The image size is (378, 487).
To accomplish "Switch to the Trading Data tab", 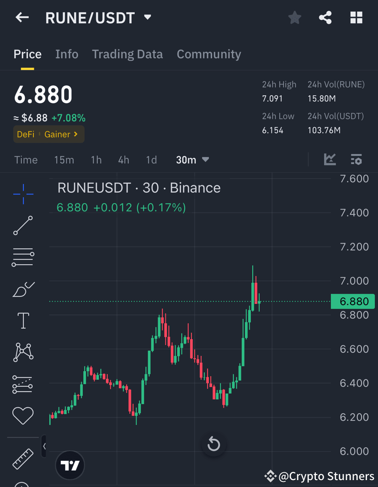I will point(128,54).
